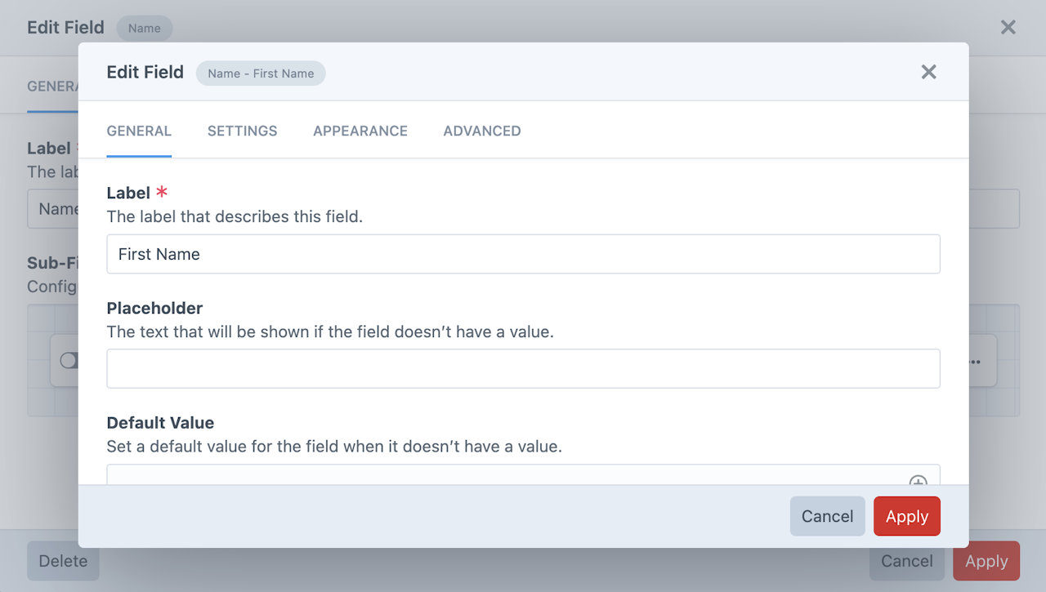Click the dimmed background Apply button
The image size is (1046, 592).
point(986,561)
